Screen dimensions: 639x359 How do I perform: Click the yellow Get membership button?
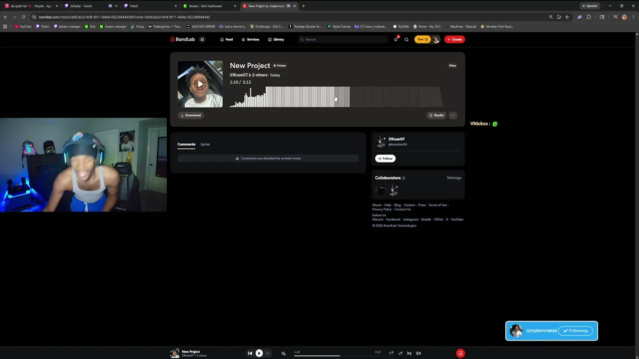click(422, 39)
